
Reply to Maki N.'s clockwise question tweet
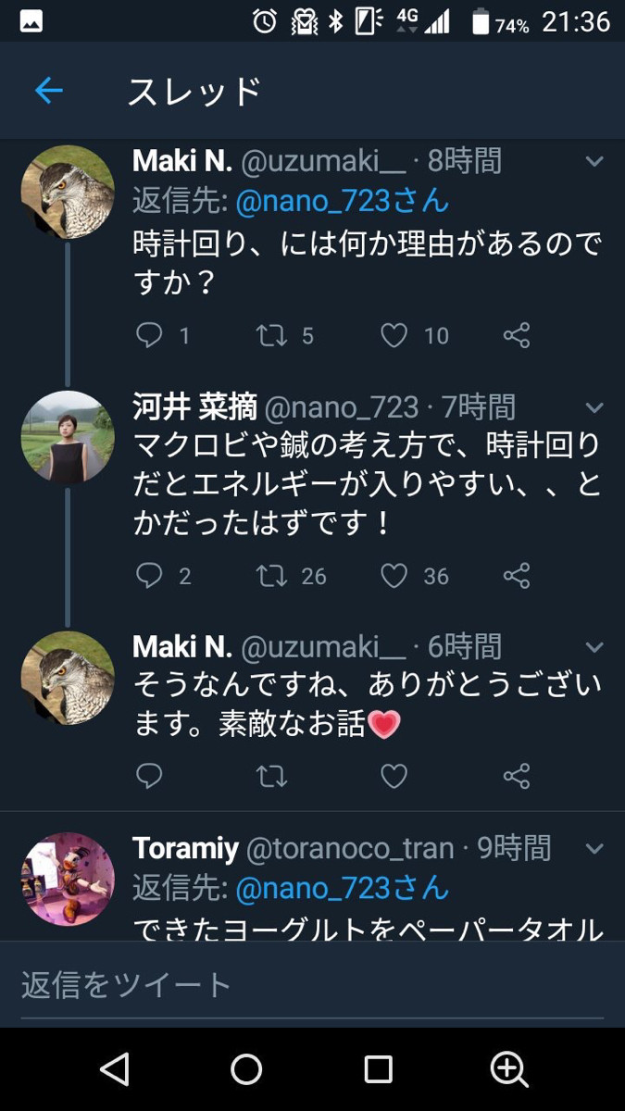[149, 335]
